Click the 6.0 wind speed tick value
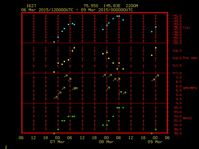199x149 pixels. (178, 86)
